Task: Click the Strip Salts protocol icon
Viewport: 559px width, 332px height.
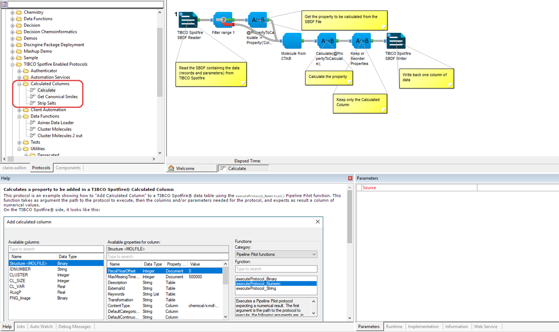Action: pyautogui.click(x=32, y=103)
